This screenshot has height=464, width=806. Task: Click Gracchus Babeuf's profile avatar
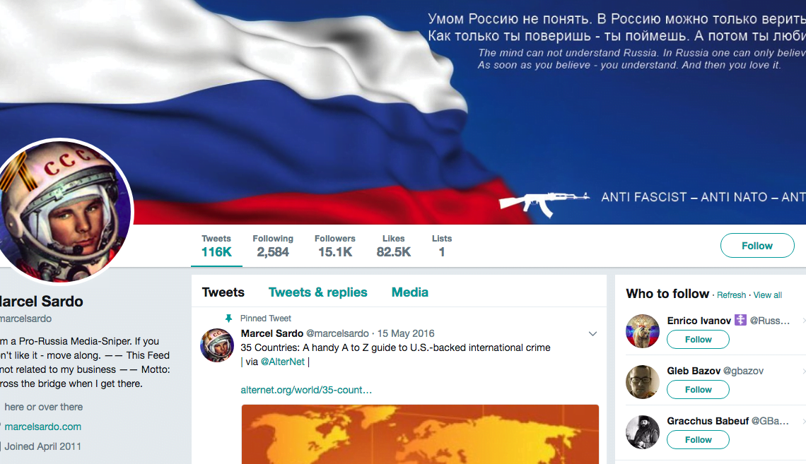(643, 432)
